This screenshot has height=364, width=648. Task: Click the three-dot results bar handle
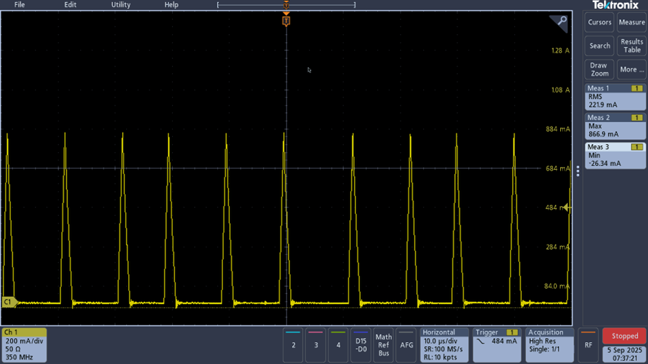(577, 171)
